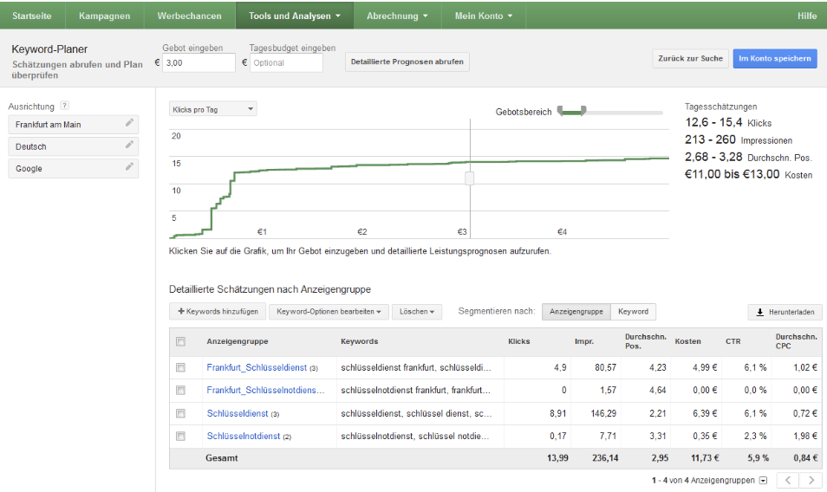Viewport: 827px width, 492px height.
Task: Click Zurück zur Suche button
Action: (690, 59)
